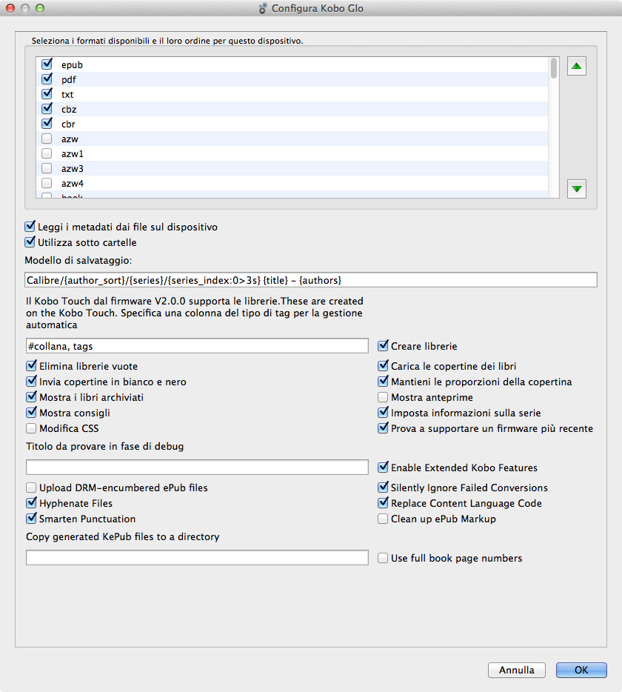
Task: Select the pdf row in format list
Action: tap(292, 79)
